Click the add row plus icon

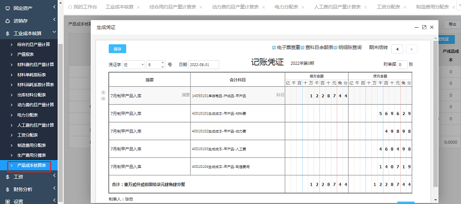103,93
